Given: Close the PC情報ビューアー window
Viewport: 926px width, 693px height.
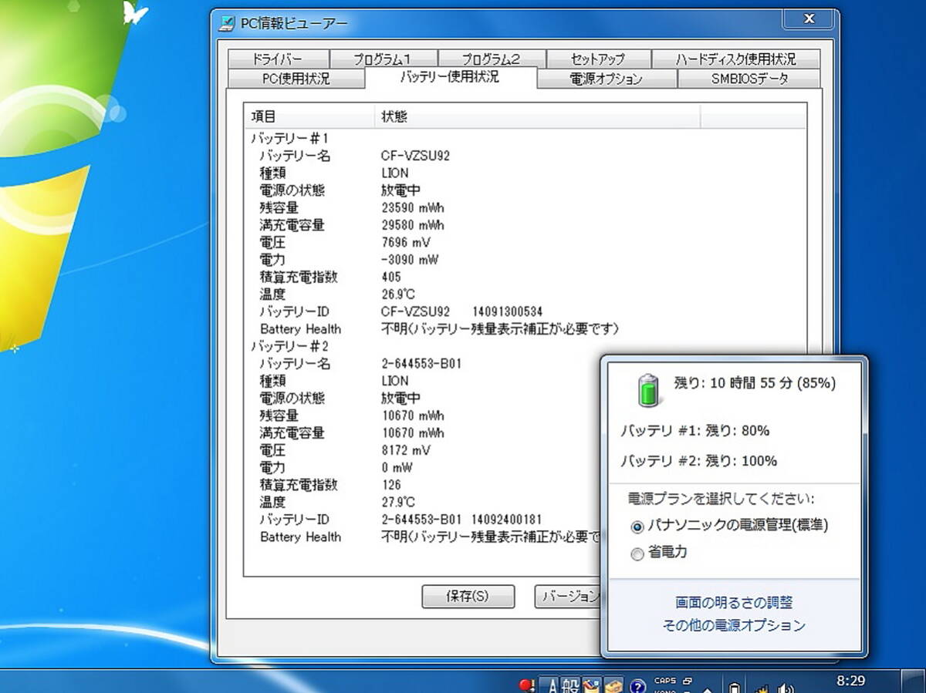Looking at the screenshot, I should point(809,19).
